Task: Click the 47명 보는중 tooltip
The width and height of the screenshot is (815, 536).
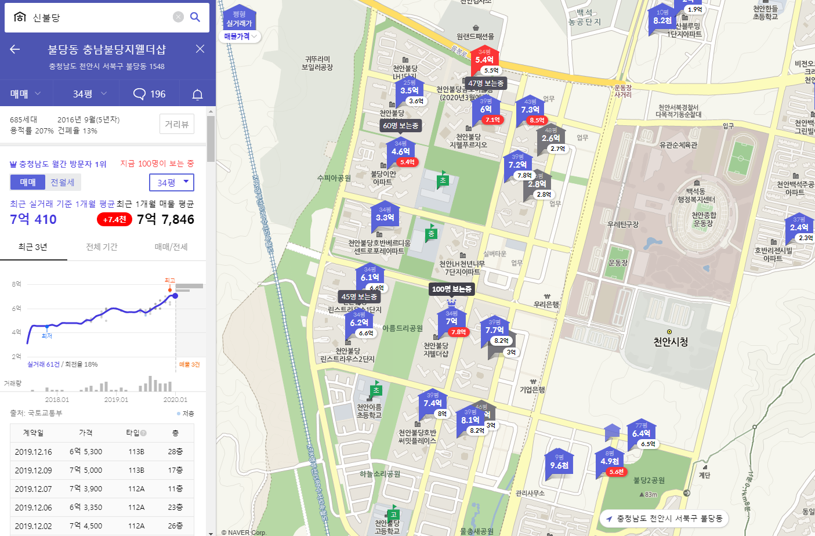Action: point(486,83)
